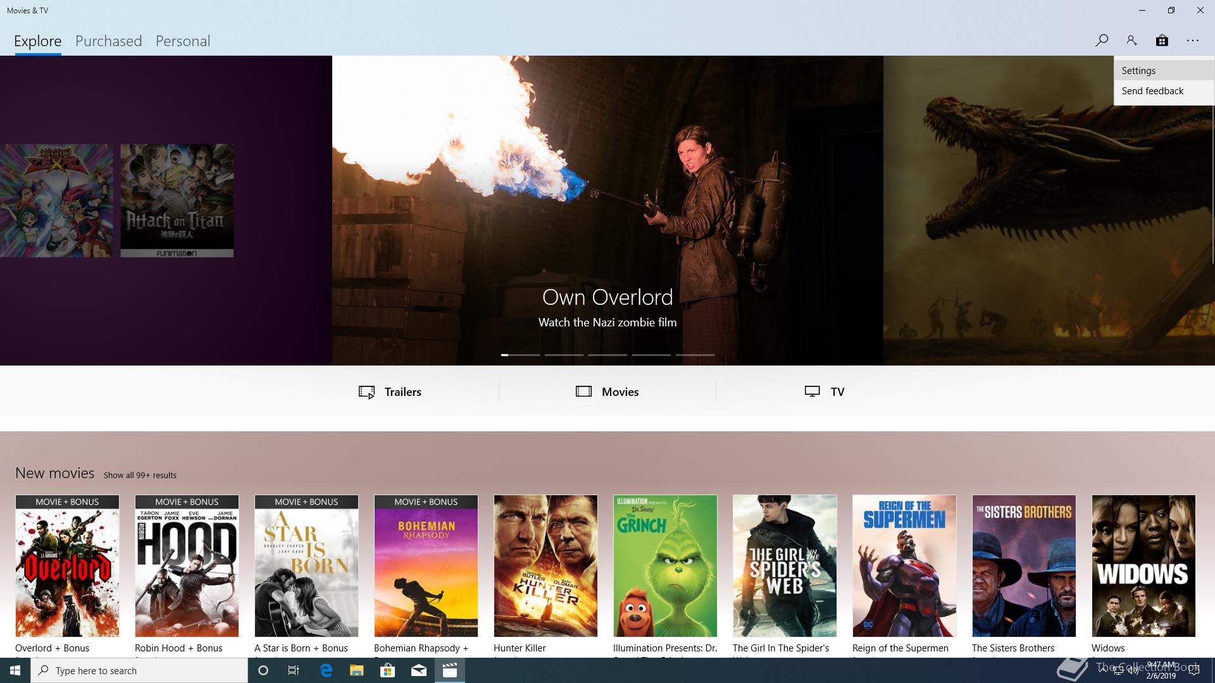Click Show all 99+ results link
Screen dimensions: 1215x683
[x=140, y=475]
